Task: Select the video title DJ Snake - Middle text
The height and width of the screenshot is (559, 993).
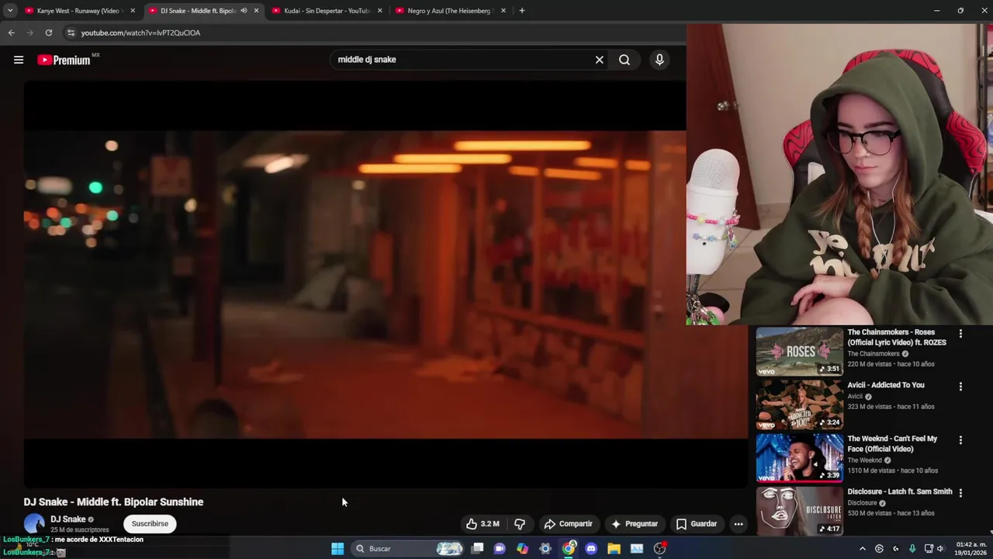Action: tap(113, 502)
